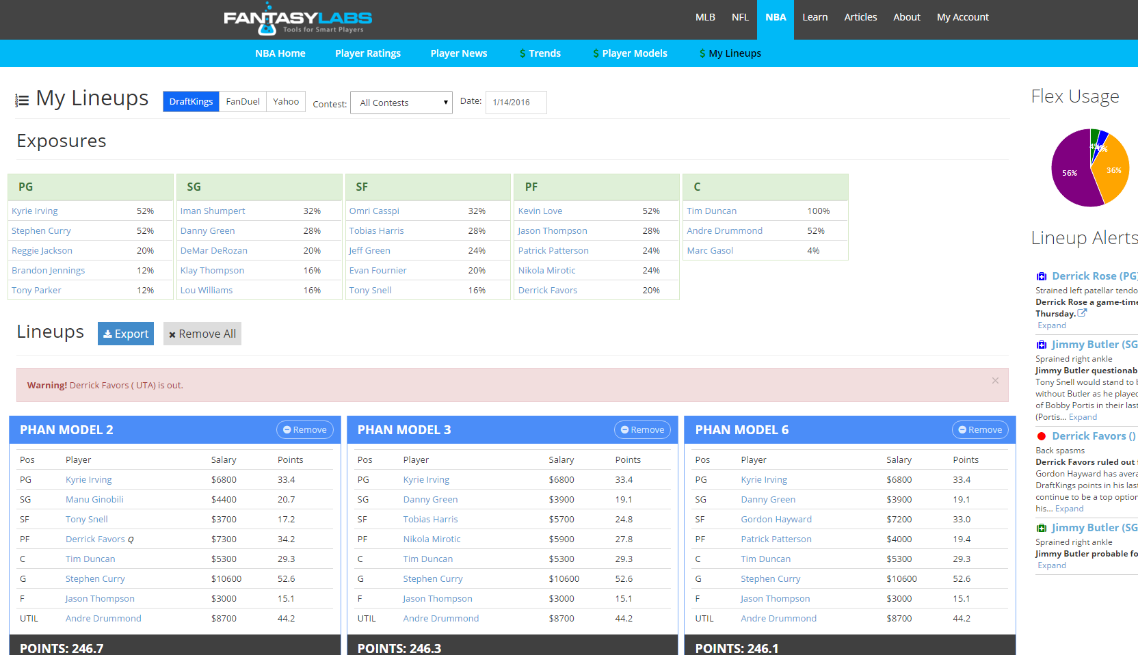Open the Derrick Rose (PG) alert link
This screenshot has height=655, width=1138.
pyautogui.click(x=1094, y=276)
